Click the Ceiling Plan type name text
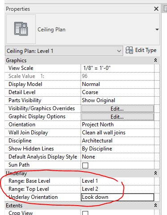This screenshot has width=167, height=215. click(x=51, y=30)
